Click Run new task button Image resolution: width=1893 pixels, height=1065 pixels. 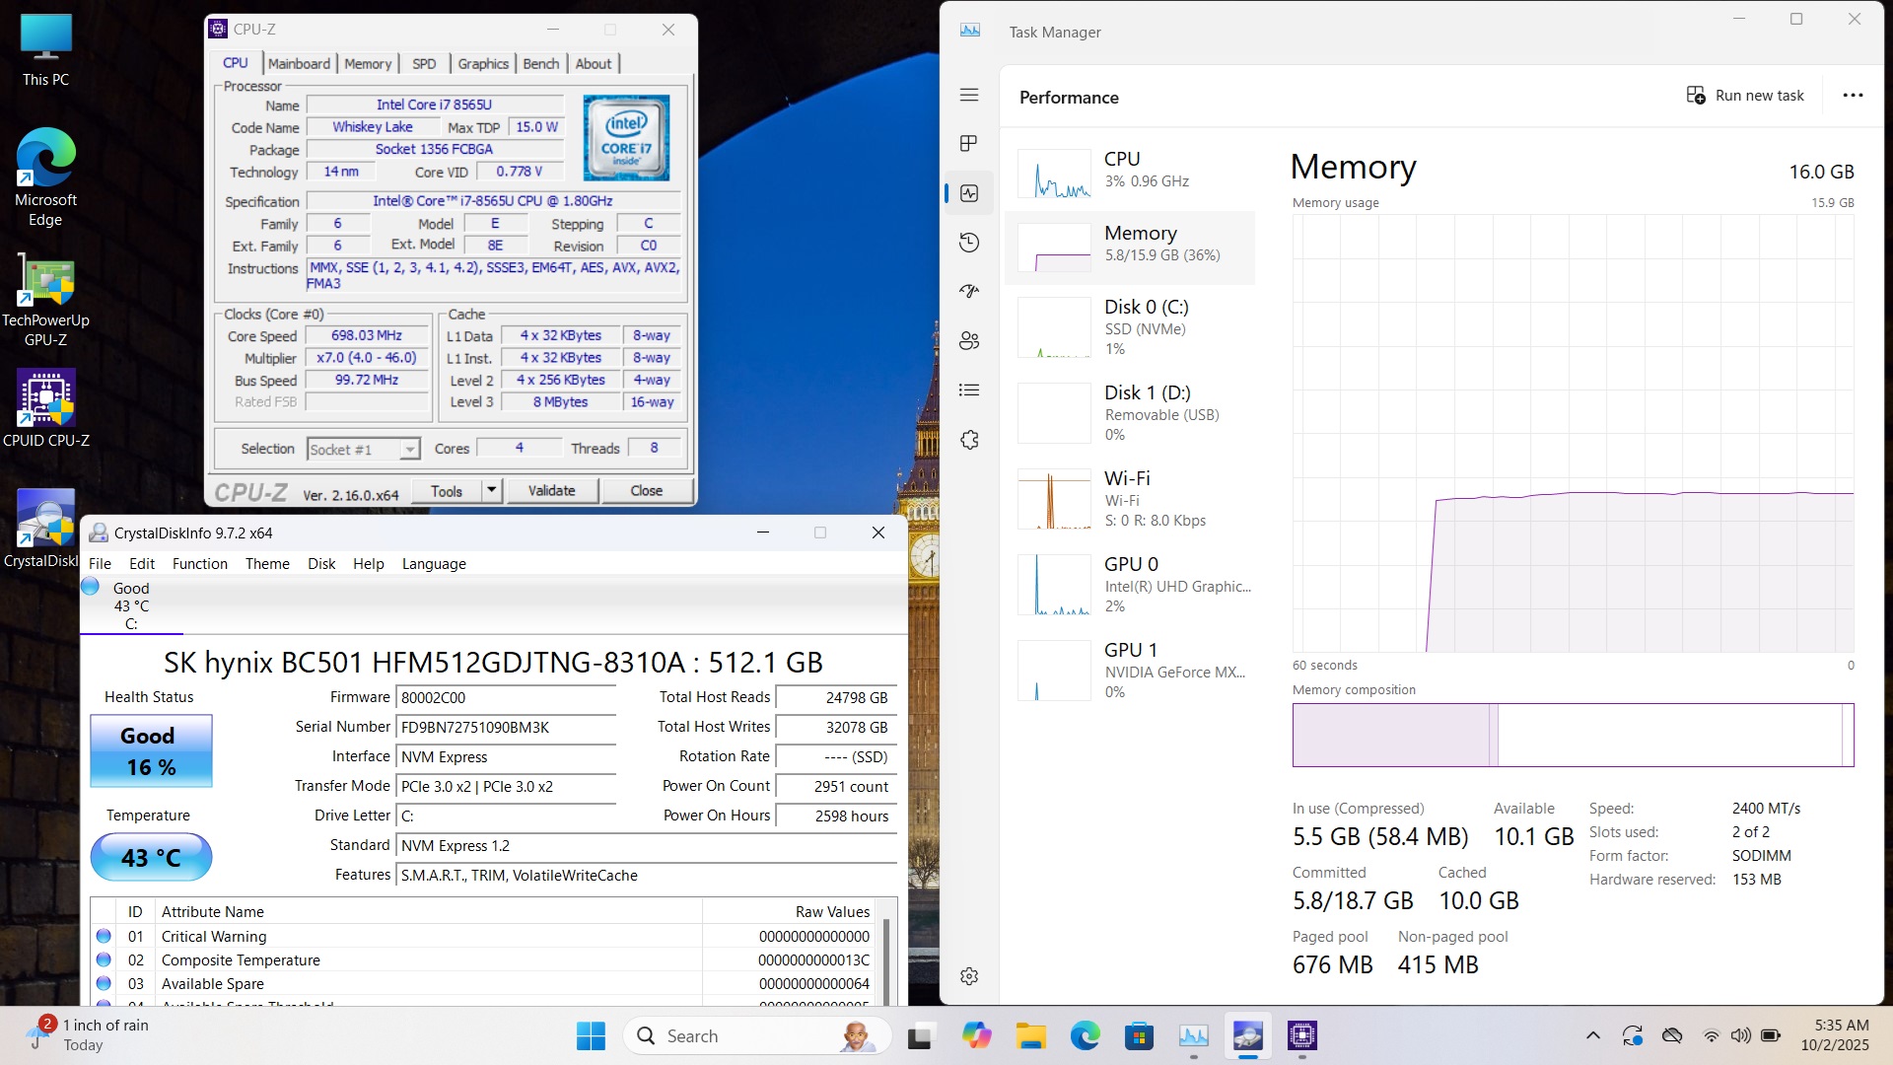click(1745, 96)
